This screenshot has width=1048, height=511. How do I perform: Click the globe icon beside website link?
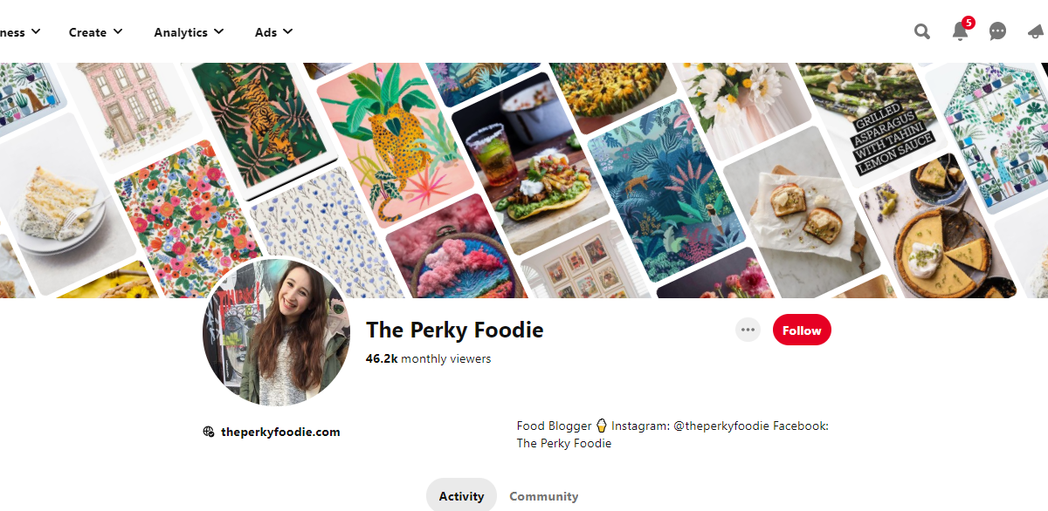[x=209, y=432]
